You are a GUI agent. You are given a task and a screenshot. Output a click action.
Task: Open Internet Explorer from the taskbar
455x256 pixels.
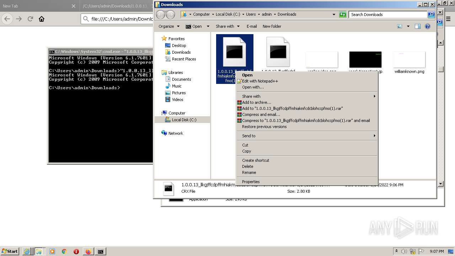[27, 251]
